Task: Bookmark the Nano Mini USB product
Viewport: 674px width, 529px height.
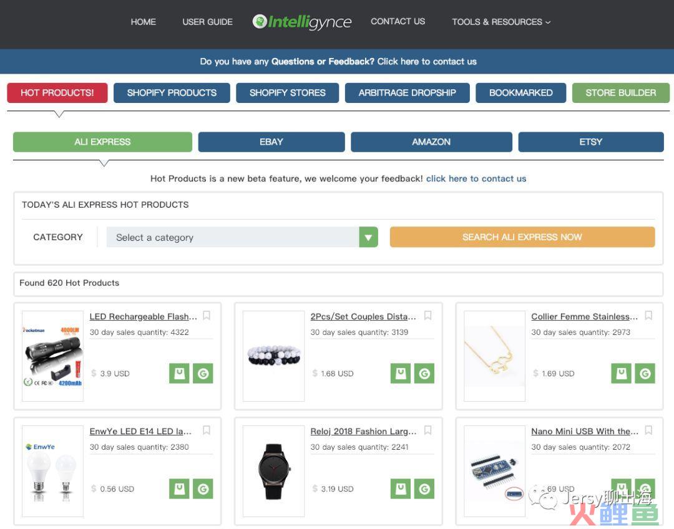Action: [648, 430]
